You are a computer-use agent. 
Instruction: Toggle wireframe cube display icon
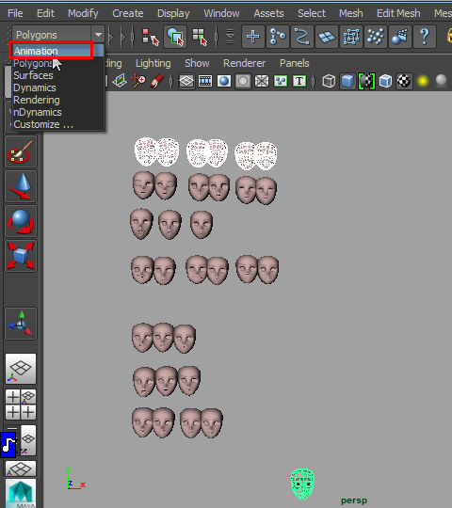tap(329, 81)
